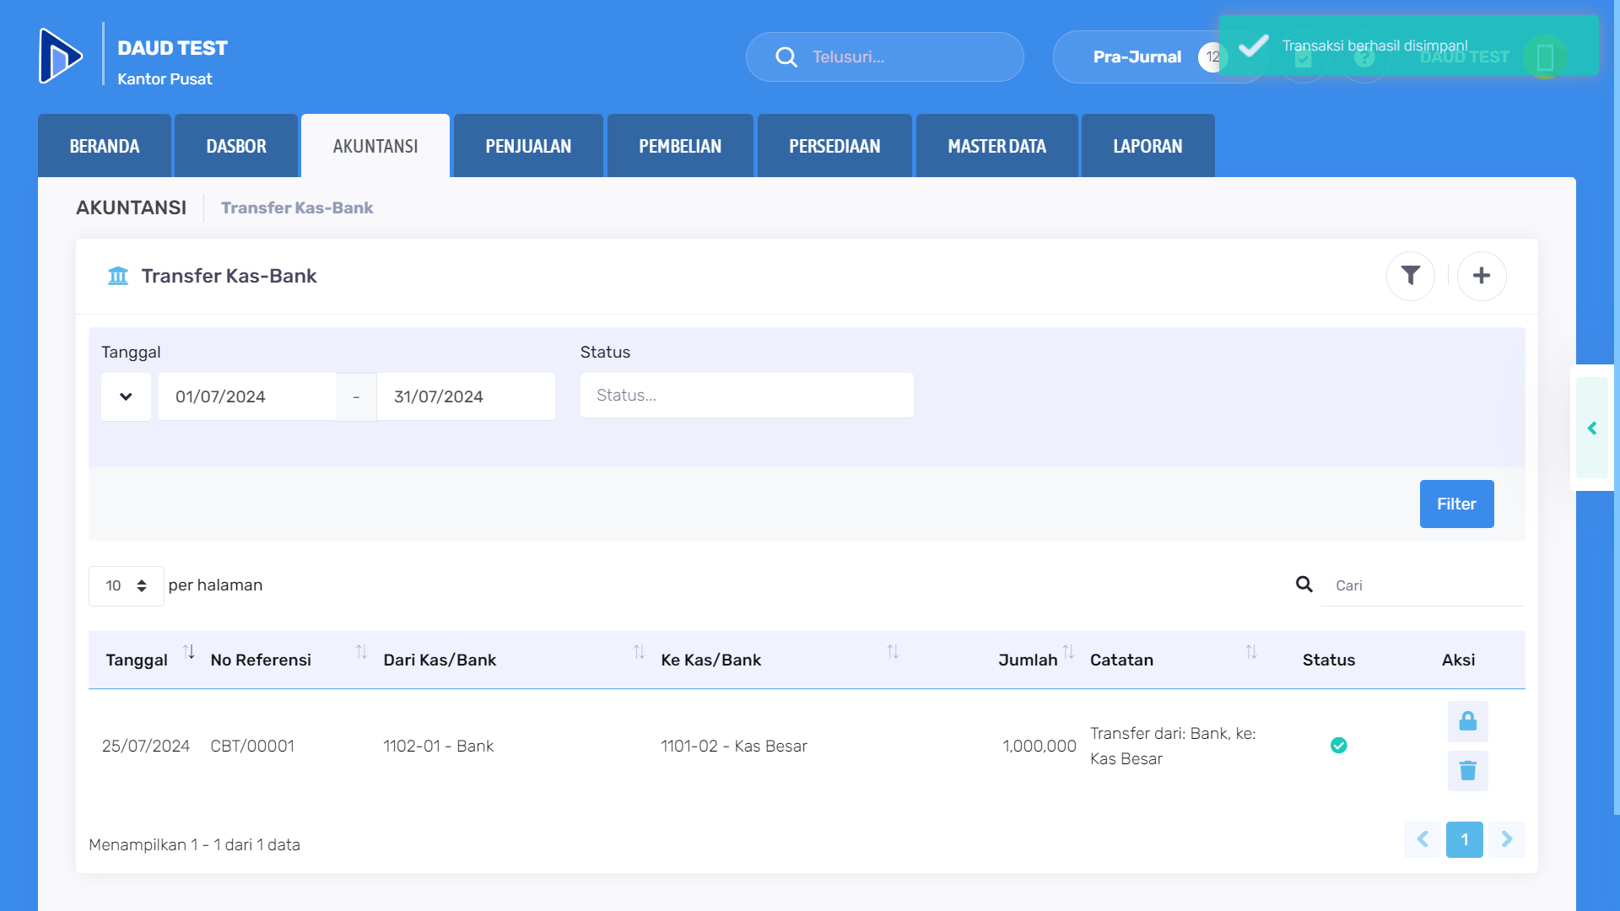Sort by No Referensi column arrows

pos(361,652)
